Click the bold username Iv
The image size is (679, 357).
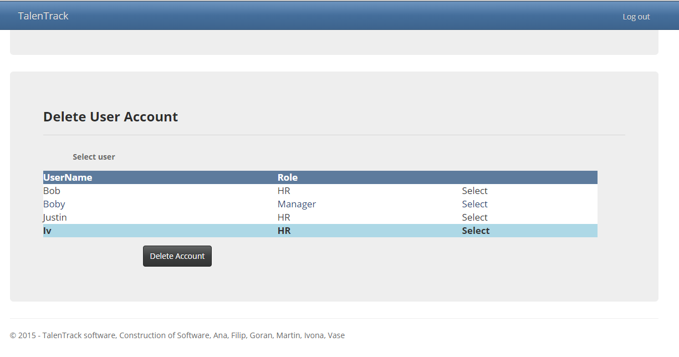[47, 231]
